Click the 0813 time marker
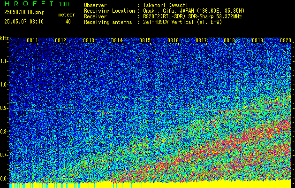295x188 pixels. pyautogui.click(x=89, y=40)
